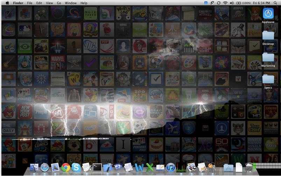Launch Safari from the Dock

pyautogui.click(x=45, y=168)
